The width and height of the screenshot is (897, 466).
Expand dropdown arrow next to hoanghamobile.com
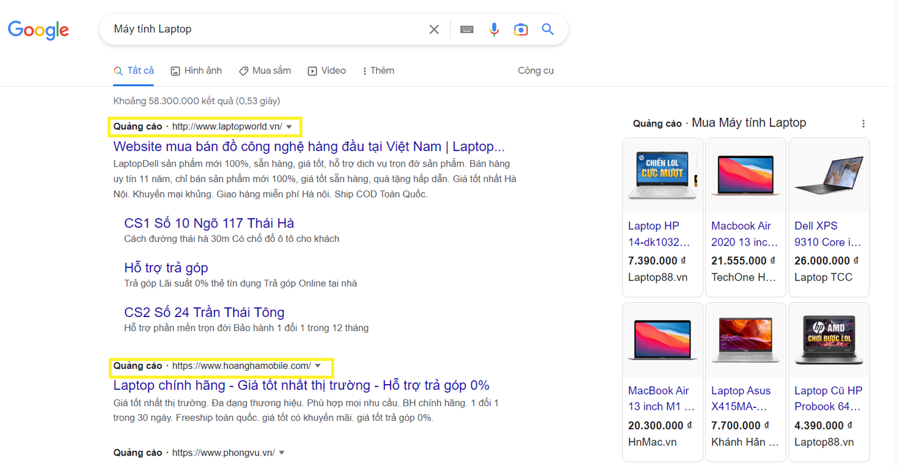coord(318,366)
